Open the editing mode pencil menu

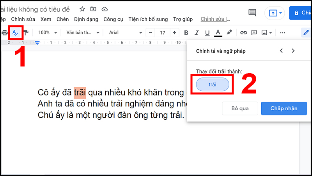click(x=306, y=32)
